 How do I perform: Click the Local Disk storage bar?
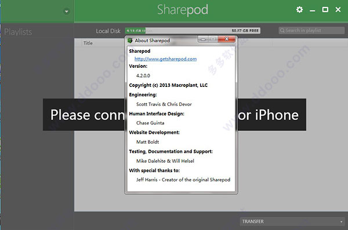coord(193,31)
